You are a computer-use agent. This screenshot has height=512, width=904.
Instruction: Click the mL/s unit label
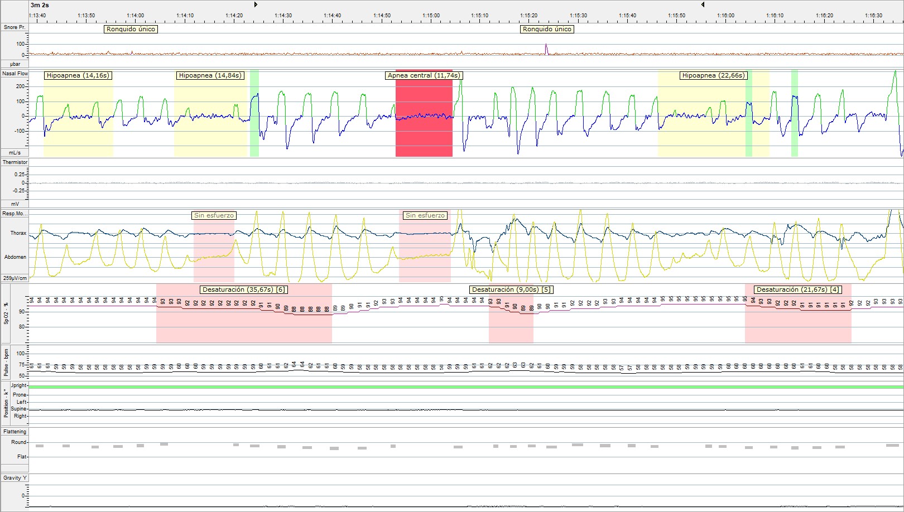pos(15,153)
